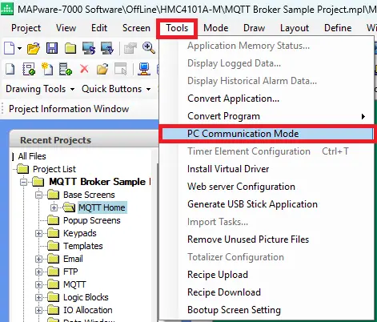Click the MAPware application icon in title bar
The height and width of the screenshot is (322, 377).
[x=7, y=9]
